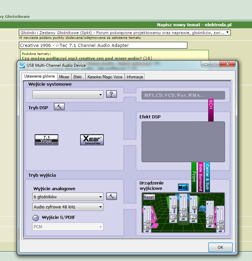
Task: Click the slider handle showing -23 dB
Action: tap(194, 208)
